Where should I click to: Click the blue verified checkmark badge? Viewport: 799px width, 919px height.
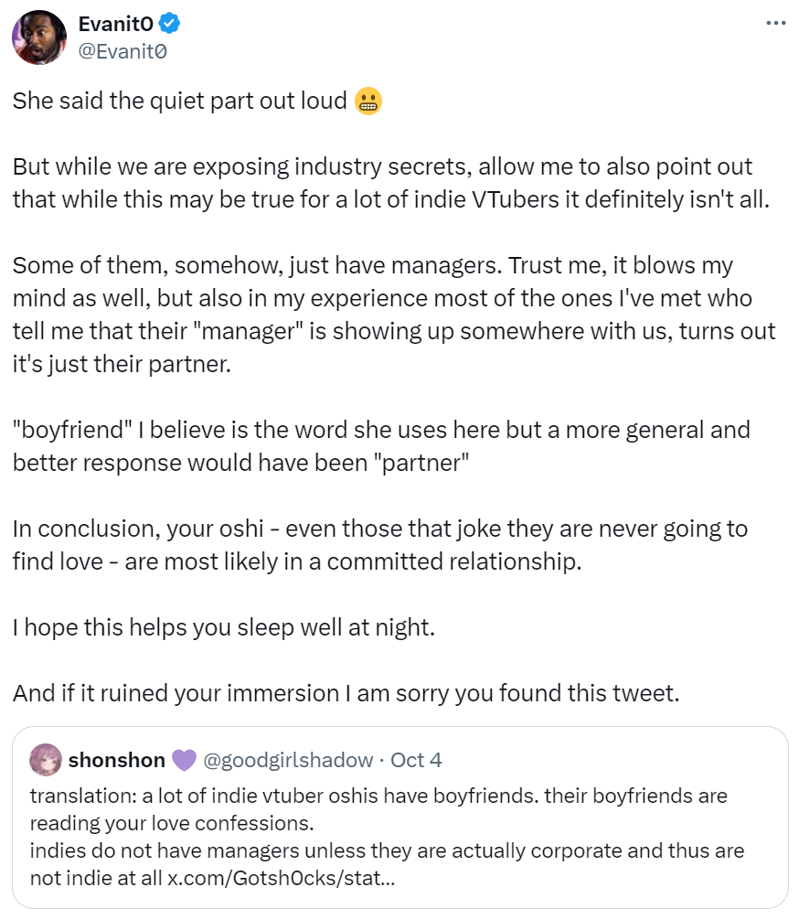[x=170, y=24]
